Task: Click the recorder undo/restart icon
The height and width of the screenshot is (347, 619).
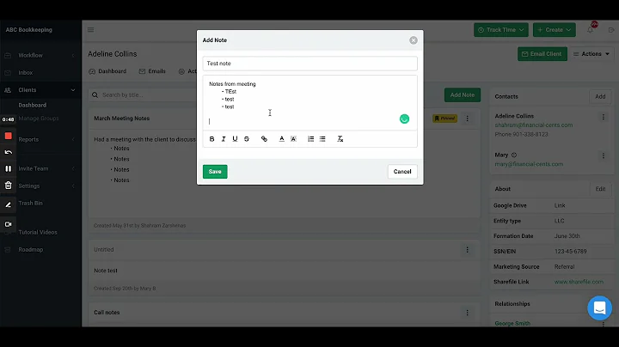Action: point(9,152)
